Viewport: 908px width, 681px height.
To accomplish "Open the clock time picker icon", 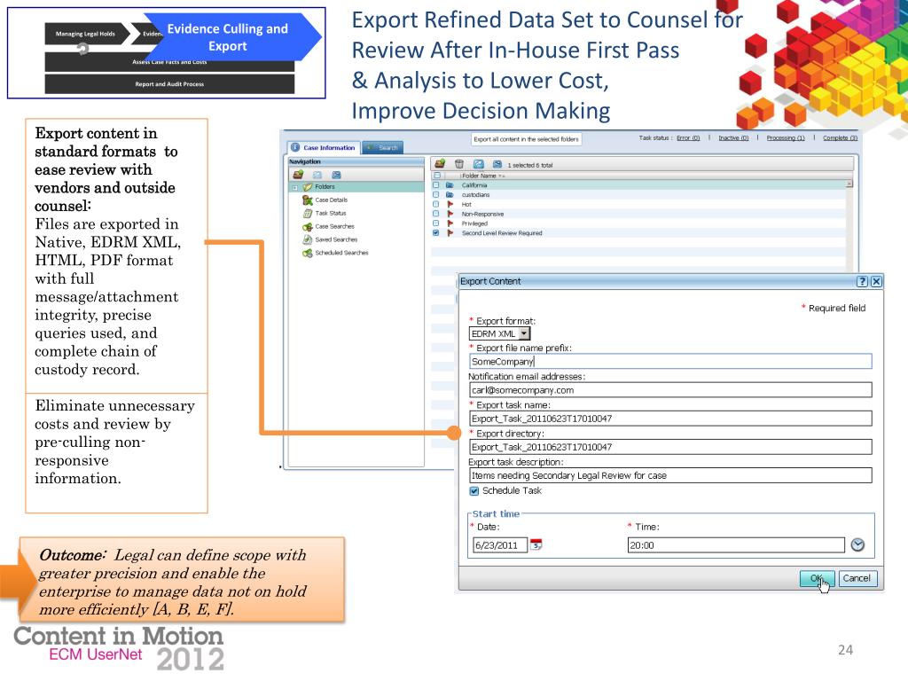I will 857,545.
